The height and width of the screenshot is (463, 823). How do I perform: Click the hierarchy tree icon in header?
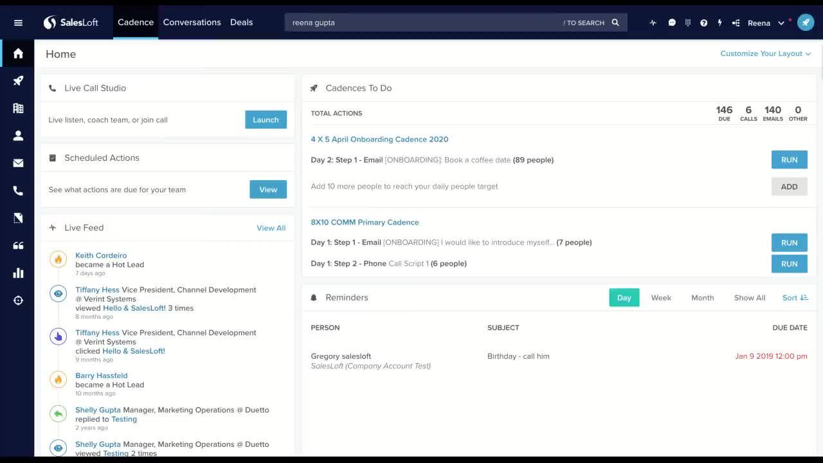[x=736, y=23]
